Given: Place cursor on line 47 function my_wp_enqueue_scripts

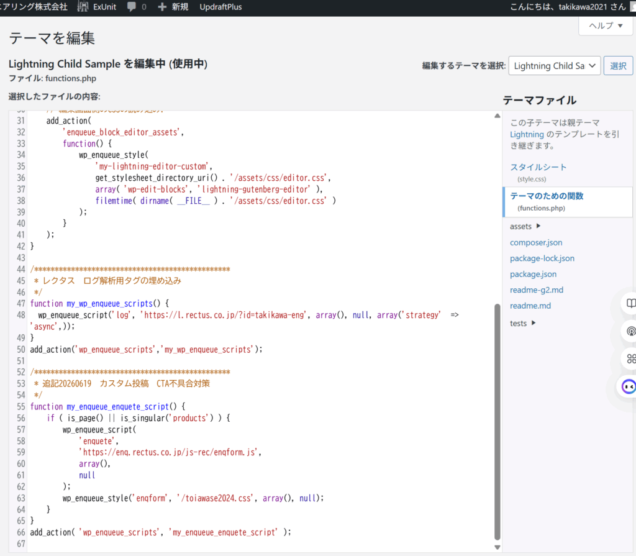Looking at the screenshot, I should coord(99,304).
